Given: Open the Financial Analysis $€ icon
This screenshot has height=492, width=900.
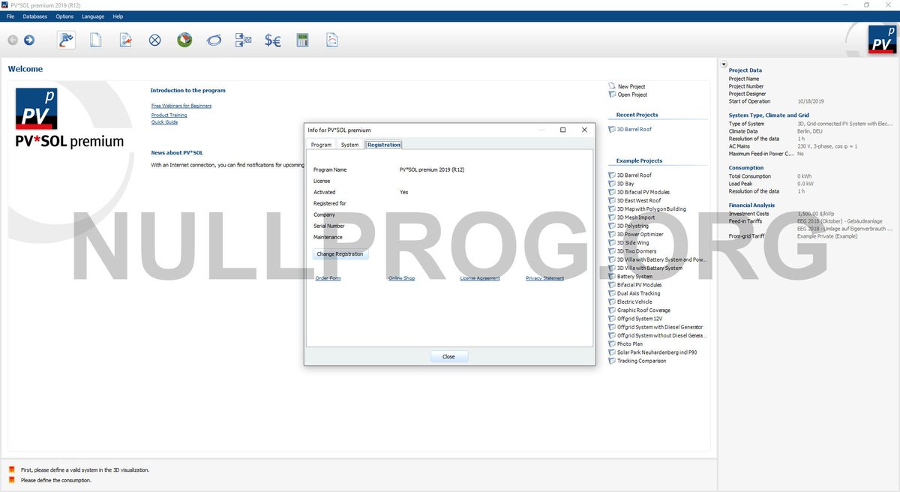Looking at the screenshot, I should tap(273, 41).
